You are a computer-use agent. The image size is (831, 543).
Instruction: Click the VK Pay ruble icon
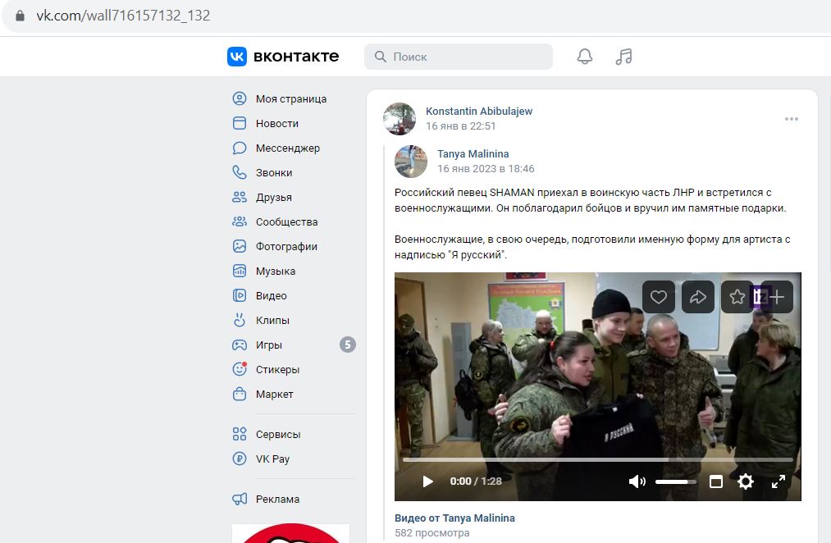pyautogui.click(x=240, y=459)
